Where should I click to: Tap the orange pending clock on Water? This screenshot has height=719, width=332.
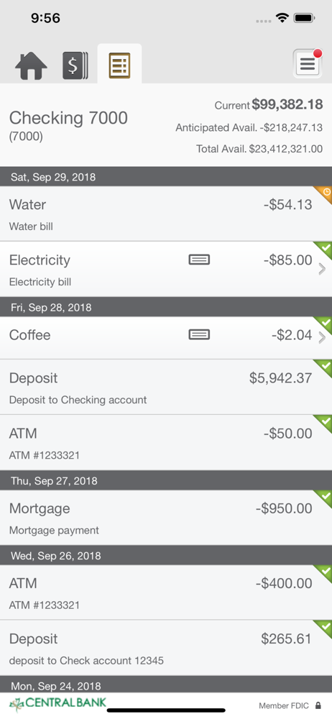(x=325, y=193)
